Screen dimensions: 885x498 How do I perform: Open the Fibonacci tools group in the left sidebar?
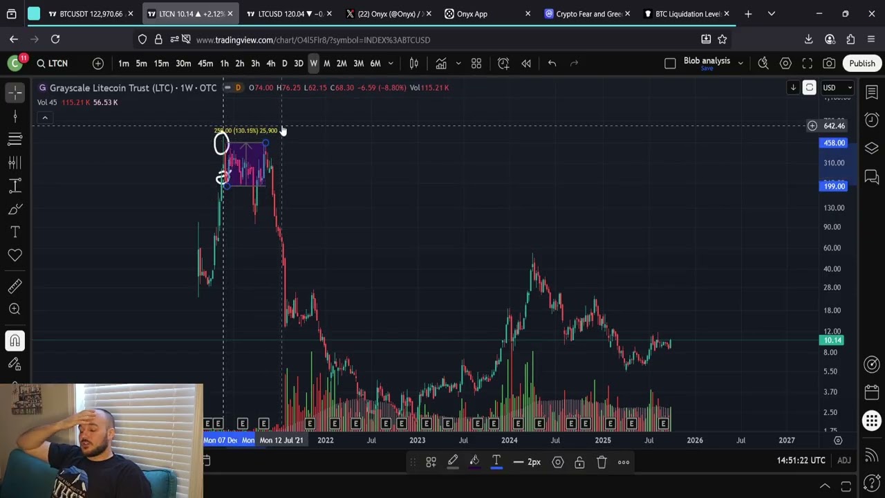[15, 139]
